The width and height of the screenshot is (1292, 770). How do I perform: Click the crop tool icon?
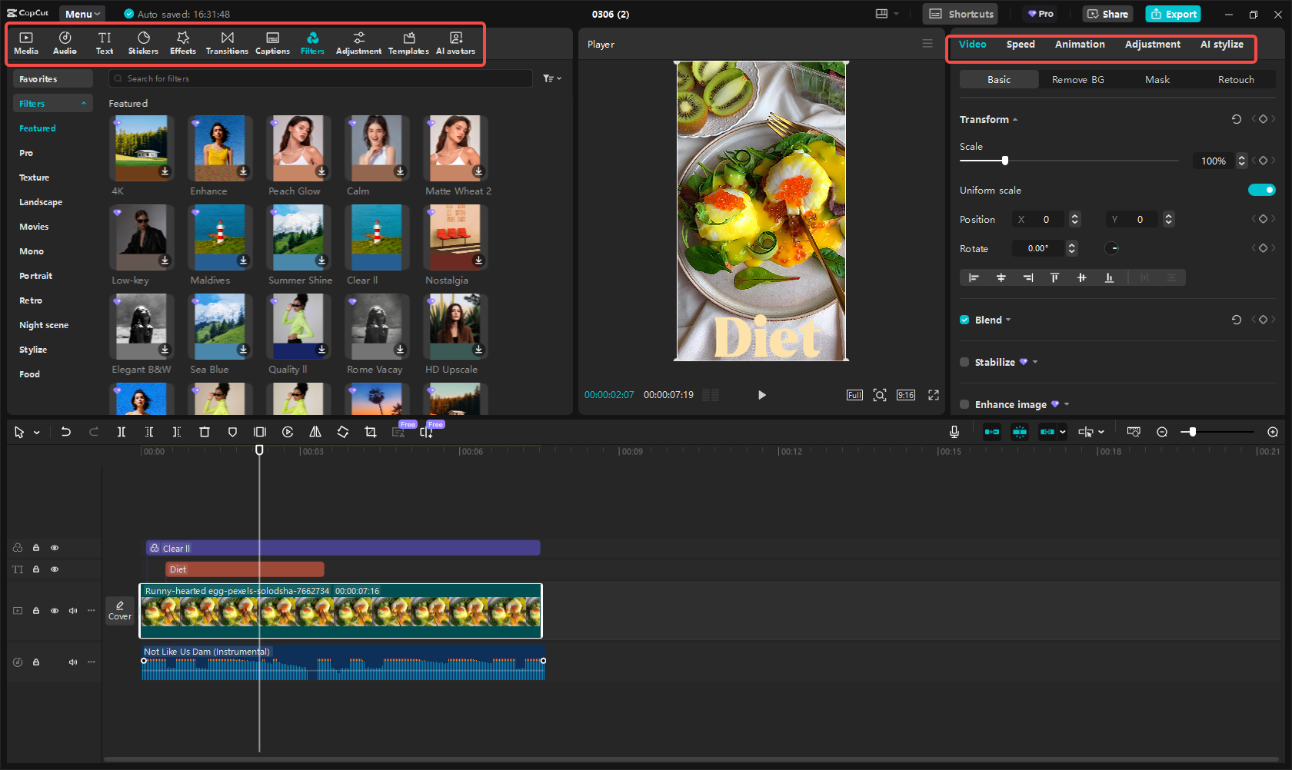click(x=371, y=432)
